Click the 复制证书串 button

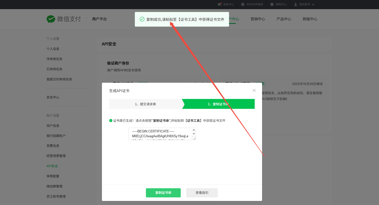point(163,193)
